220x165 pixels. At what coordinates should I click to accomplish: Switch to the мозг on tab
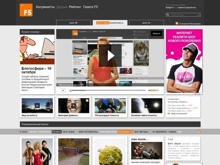147,23
